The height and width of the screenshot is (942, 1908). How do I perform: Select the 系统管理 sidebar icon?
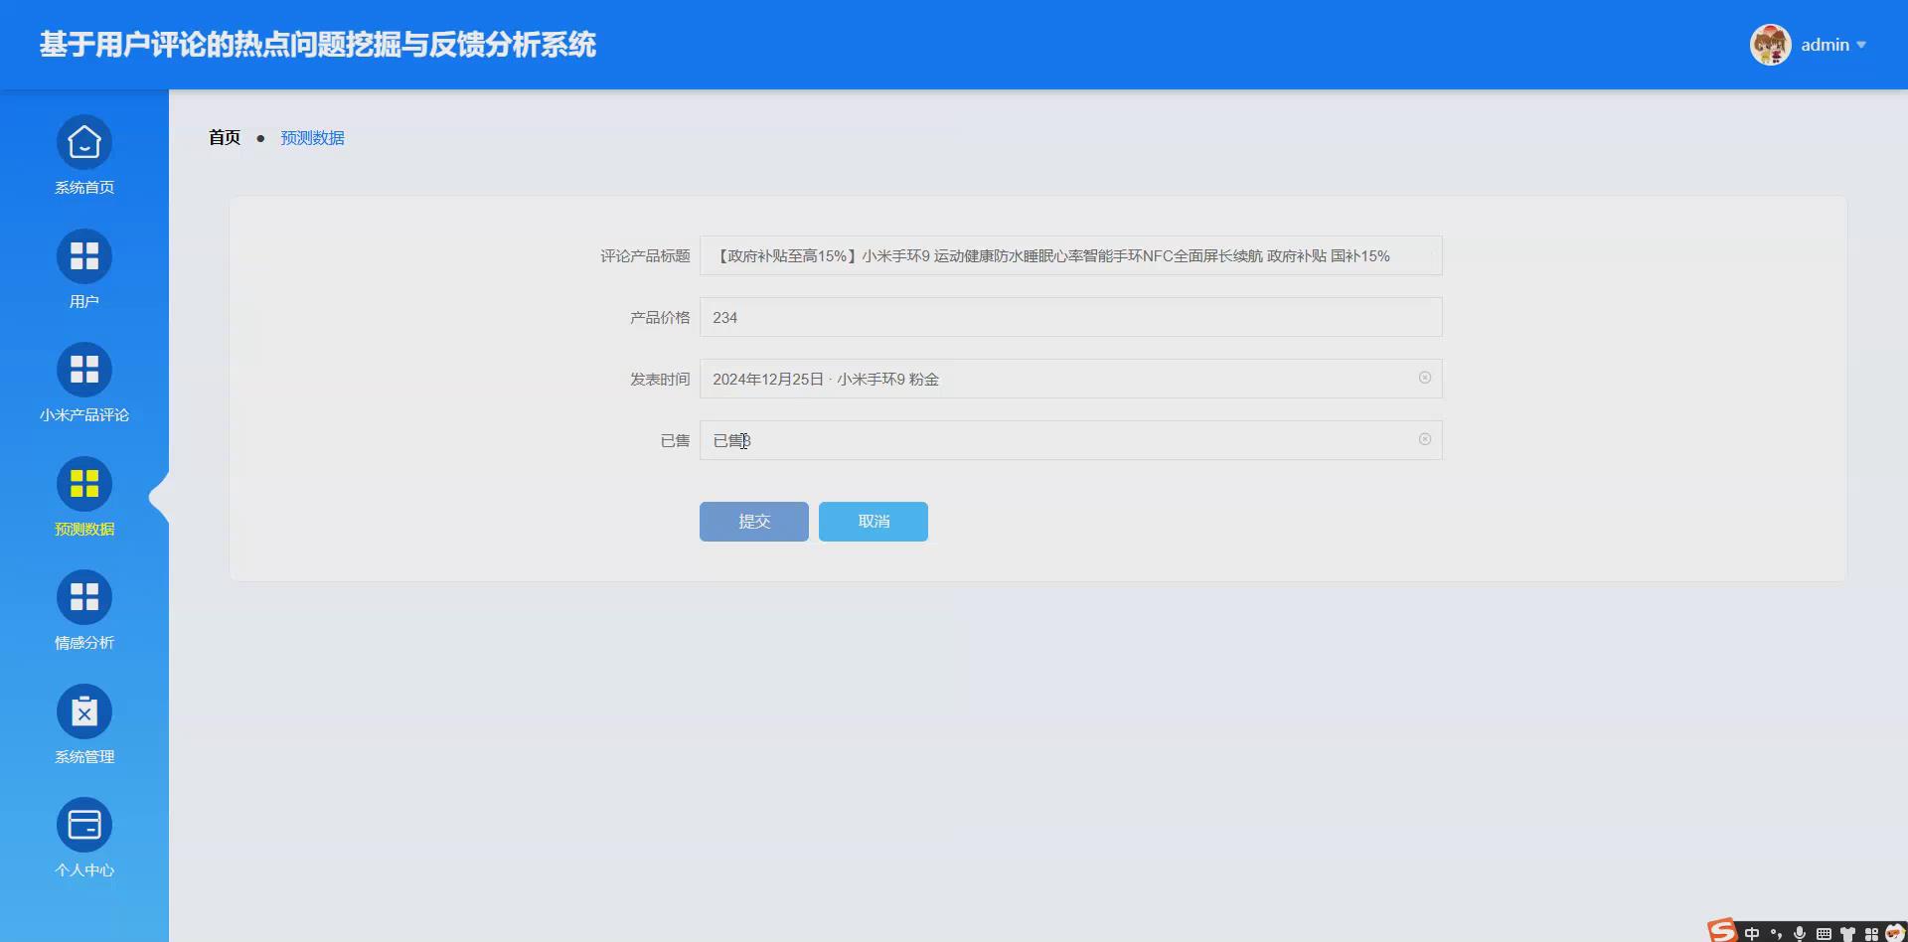[x=84, y=711]
